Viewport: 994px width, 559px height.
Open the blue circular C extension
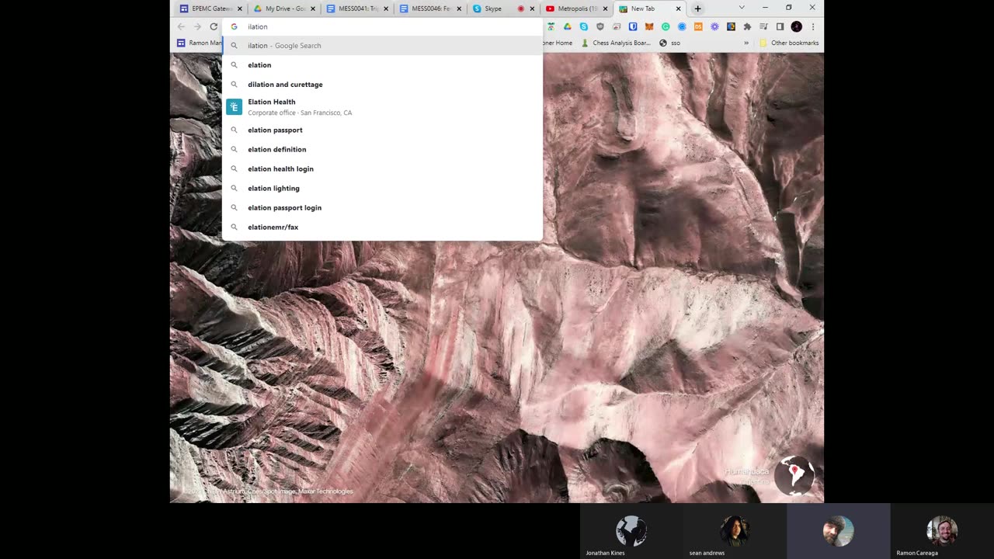pyautogui.click(x=682, y=26)
